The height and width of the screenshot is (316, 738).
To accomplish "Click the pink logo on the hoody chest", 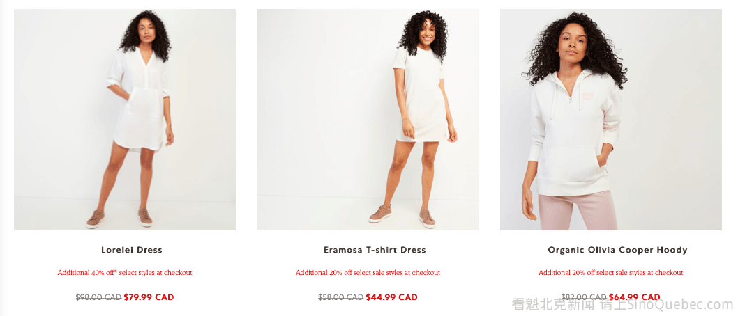I will (587, 95).
